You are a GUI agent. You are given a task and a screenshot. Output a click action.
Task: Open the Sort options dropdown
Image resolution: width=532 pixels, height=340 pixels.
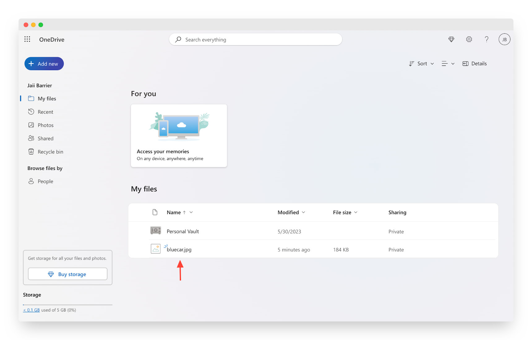point(421,63)
